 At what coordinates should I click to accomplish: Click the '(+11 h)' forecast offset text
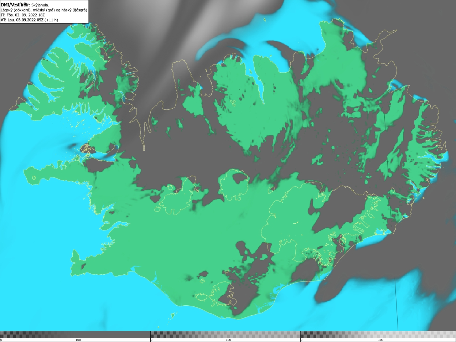pos(51,20)
